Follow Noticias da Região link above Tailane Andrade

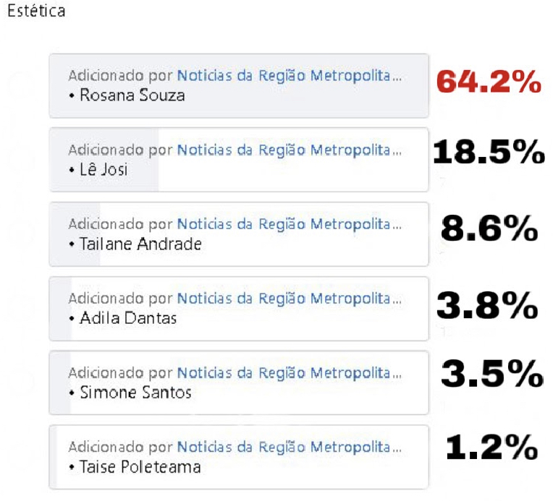coord(290,224)
